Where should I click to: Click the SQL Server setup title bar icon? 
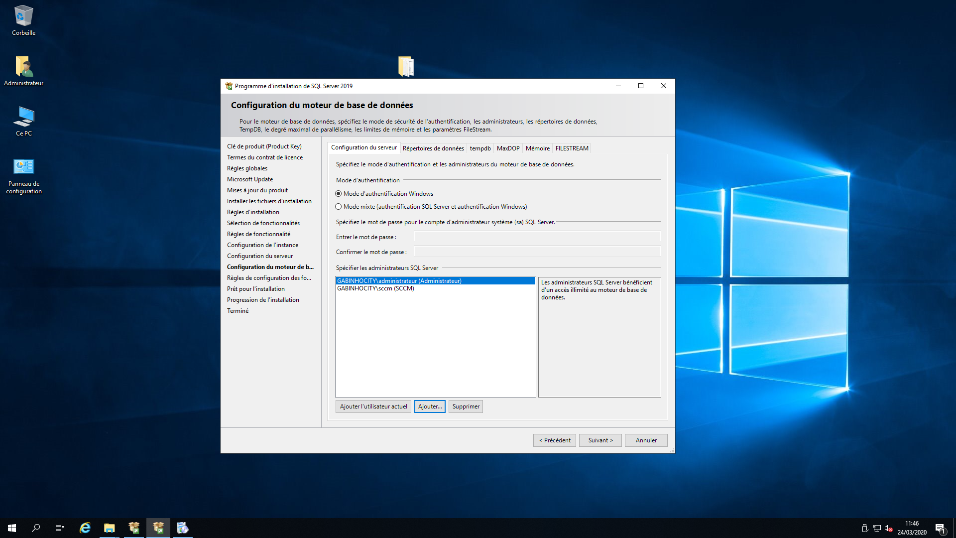[x=229, y=86]
